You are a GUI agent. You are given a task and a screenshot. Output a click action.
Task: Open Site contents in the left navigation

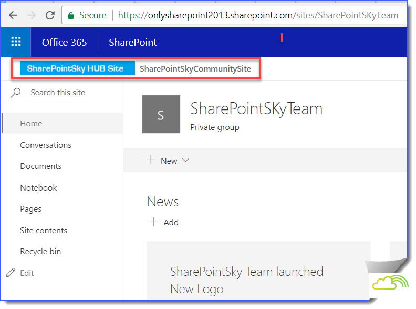pos(44,230)
